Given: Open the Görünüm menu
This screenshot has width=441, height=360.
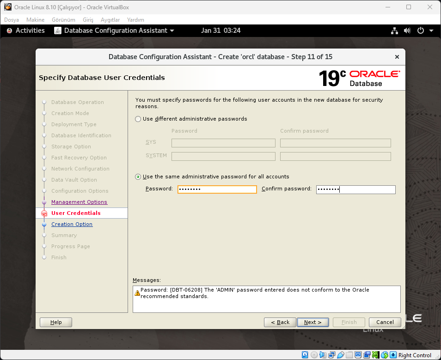Looking at the screenshot, I should pyautogui.click(x=64, y=20).
